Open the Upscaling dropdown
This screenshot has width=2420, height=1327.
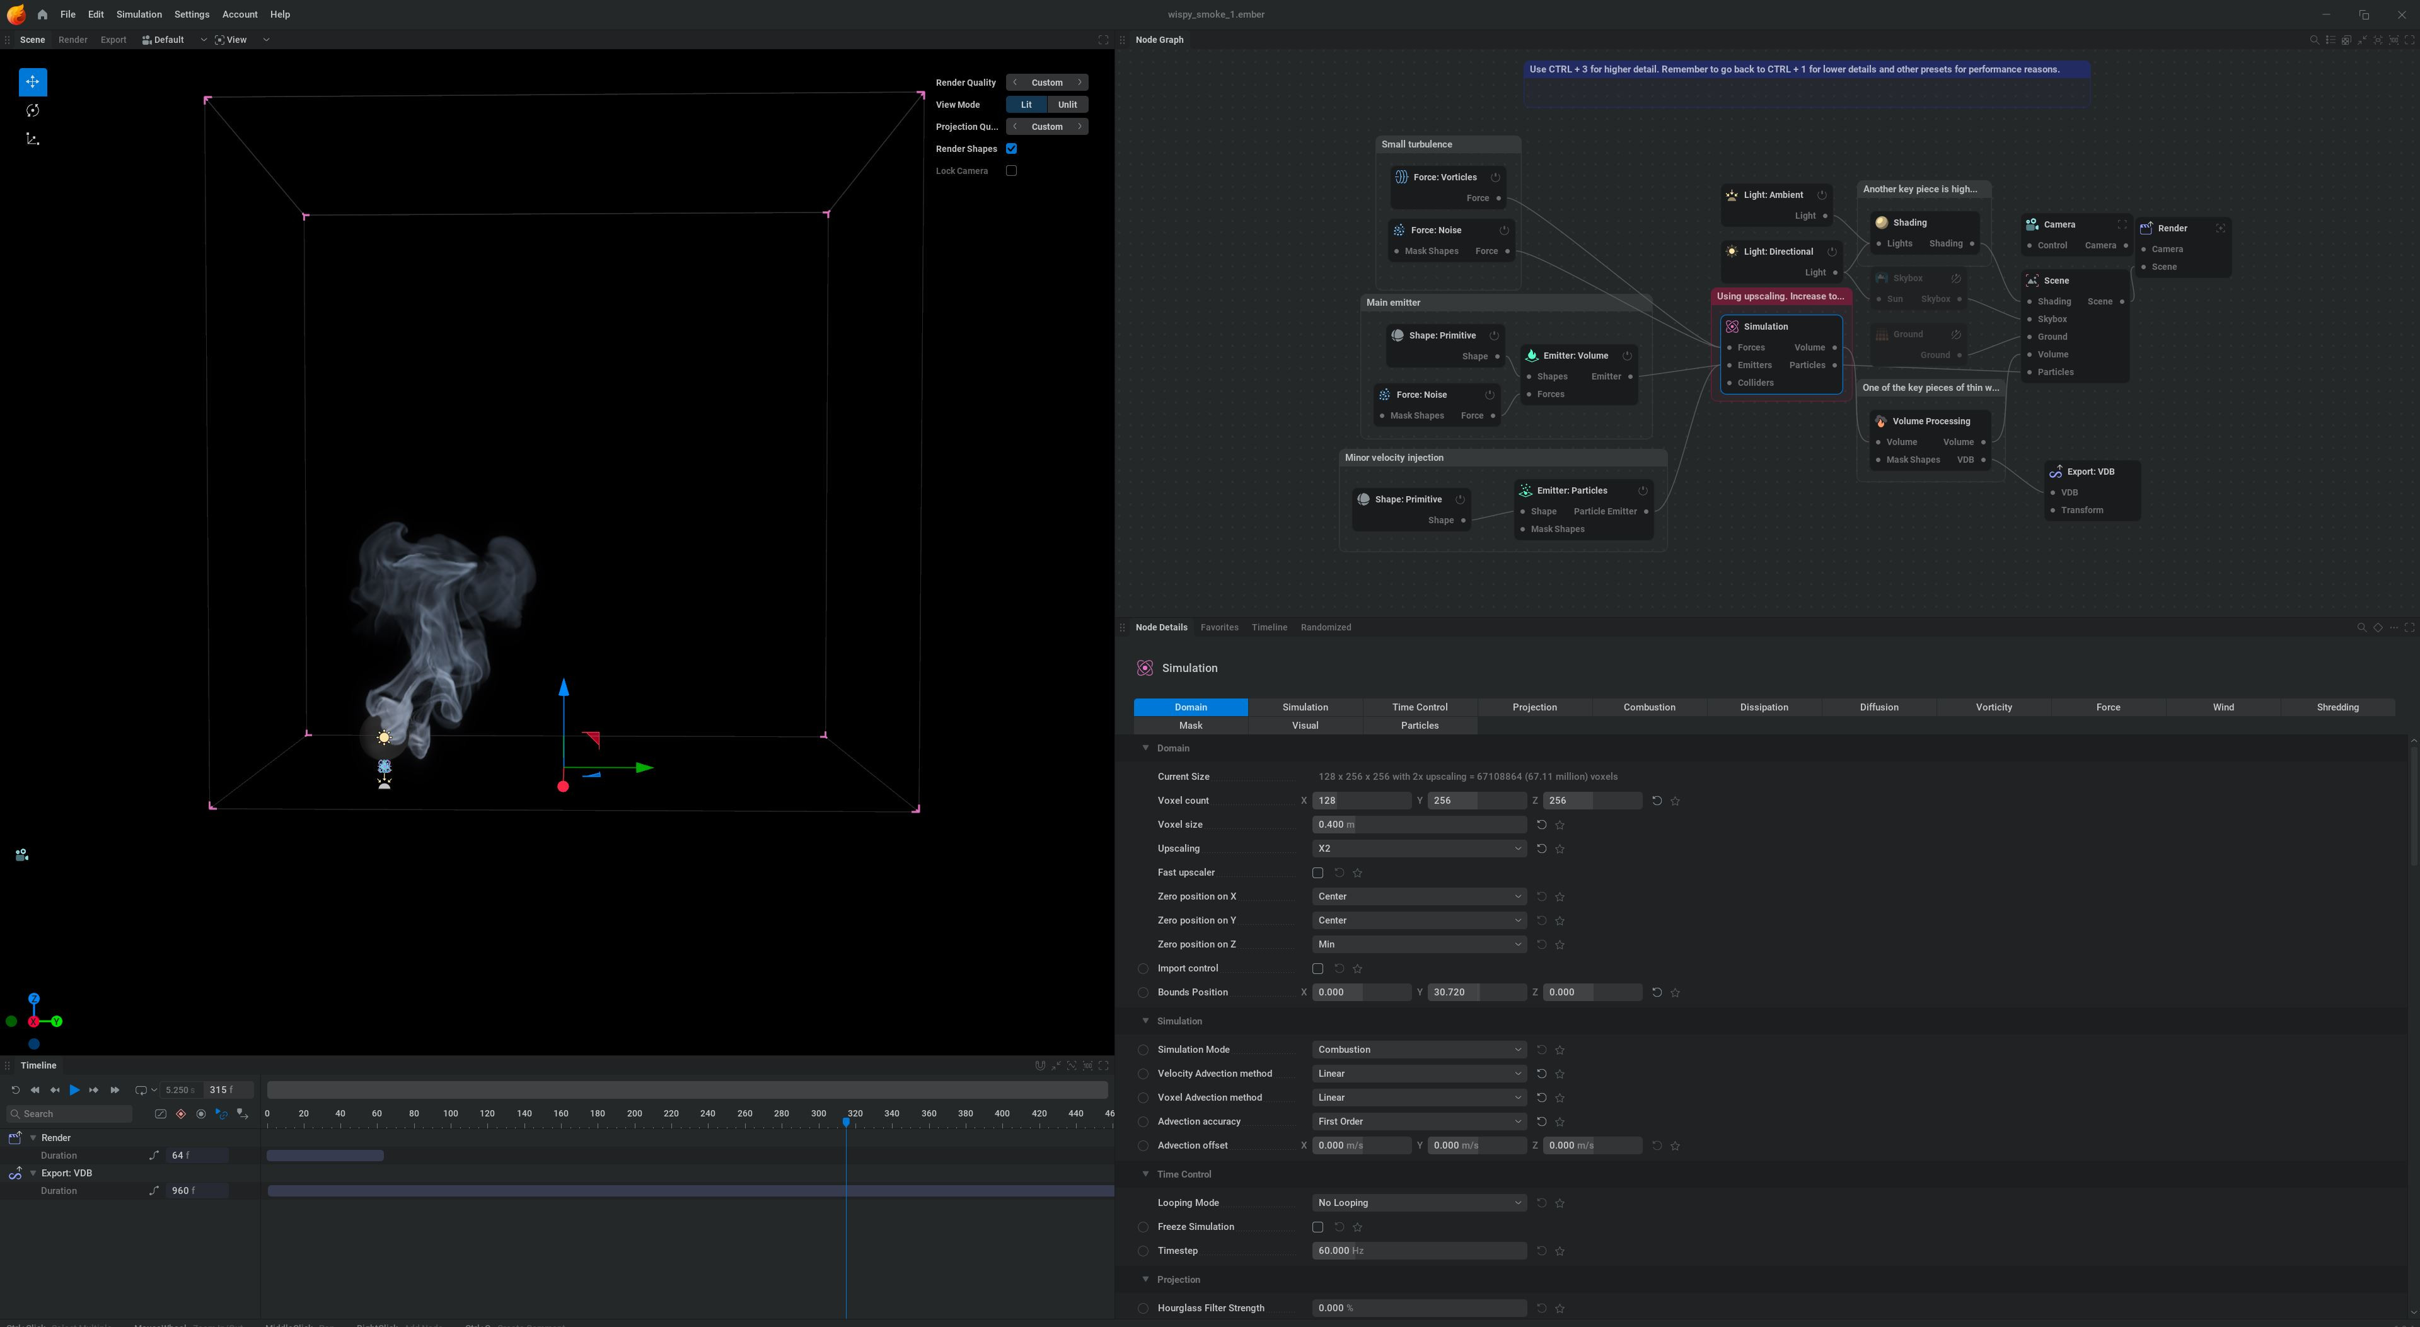point(1418,849)
